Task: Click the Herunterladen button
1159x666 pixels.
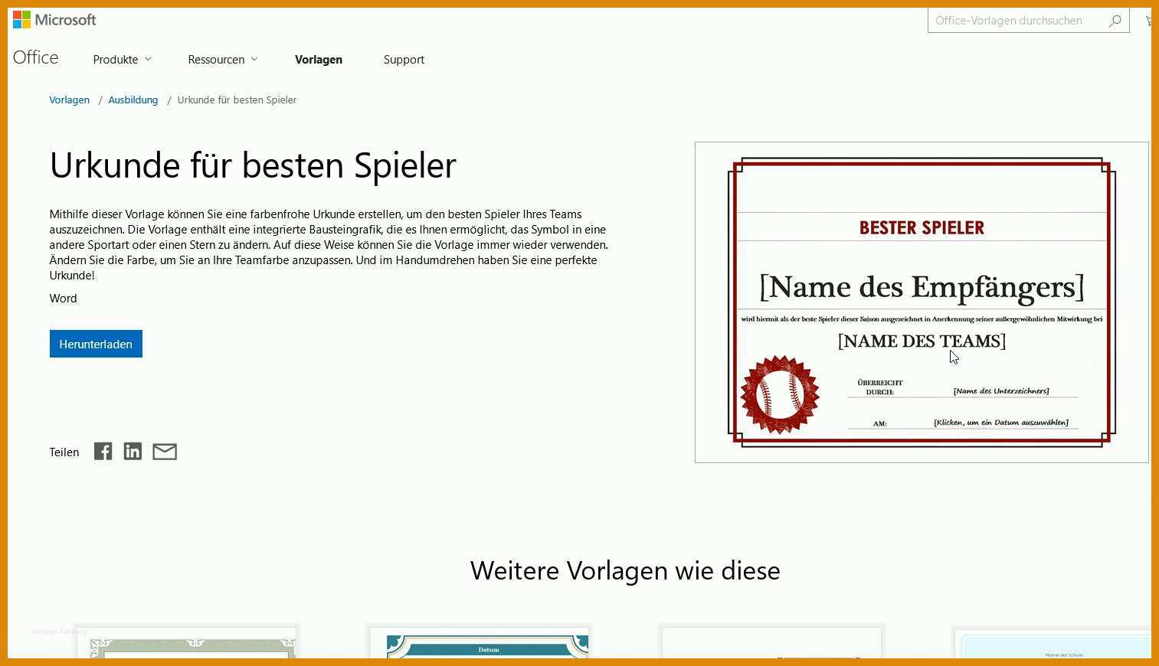Action: tap(96, 344)
